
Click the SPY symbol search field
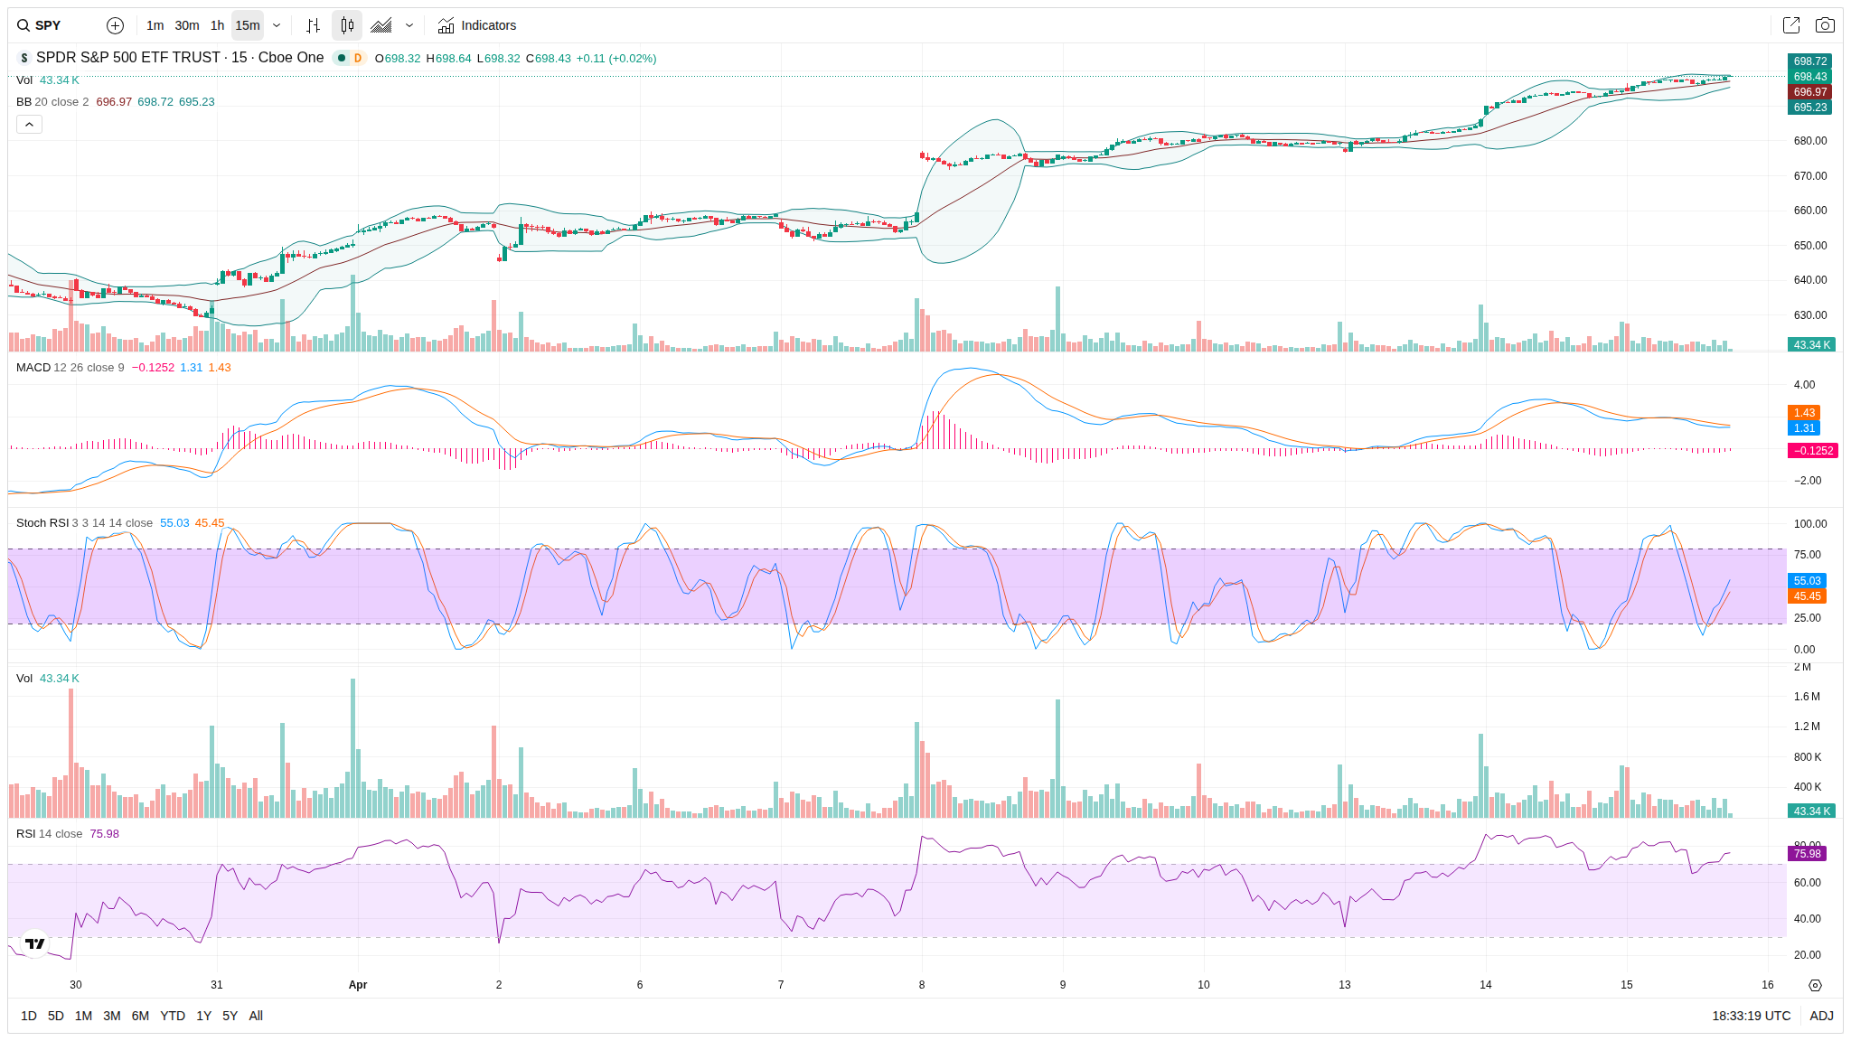[x=49, y=25]
